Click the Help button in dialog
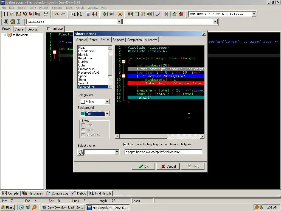 pos(193,166)
